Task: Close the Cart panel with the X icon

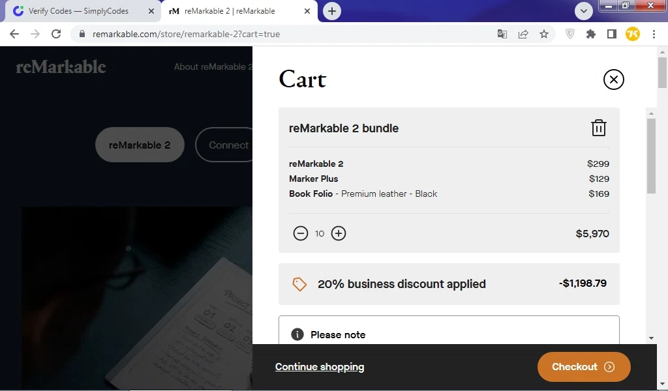Action: click(613, 79)
